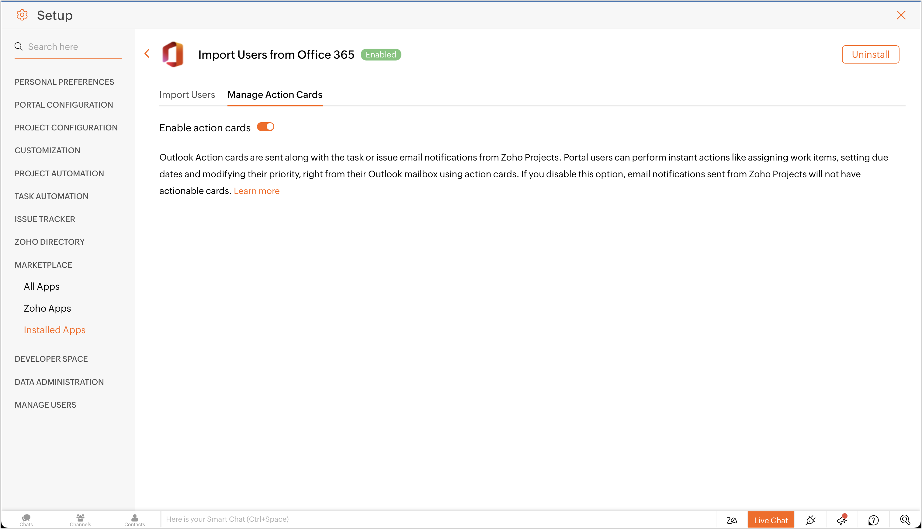Open Chats in bottom bar
Viewport: 922px width, 529px height.
coord(26,520)
